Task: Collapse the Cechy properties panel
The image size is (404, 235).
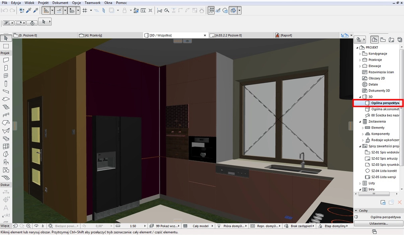Action: click(x=356, y=211)
